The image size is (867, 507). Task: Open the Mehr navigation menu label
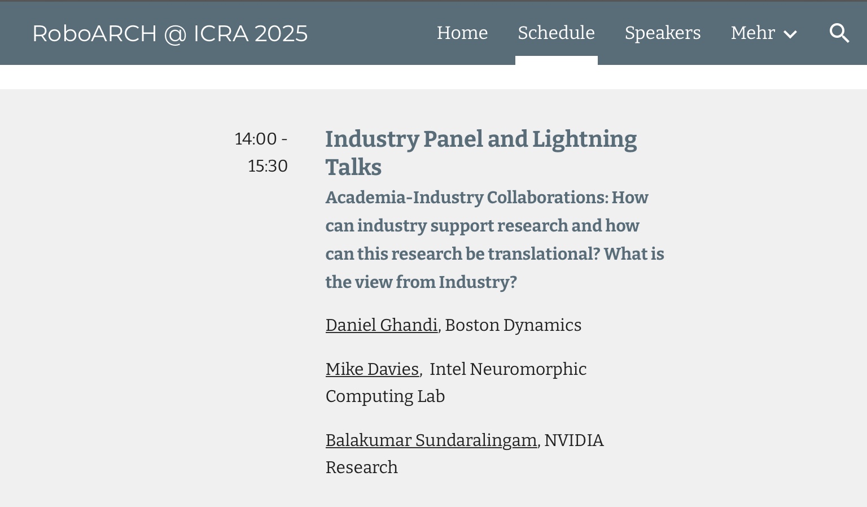click(752, 33)
